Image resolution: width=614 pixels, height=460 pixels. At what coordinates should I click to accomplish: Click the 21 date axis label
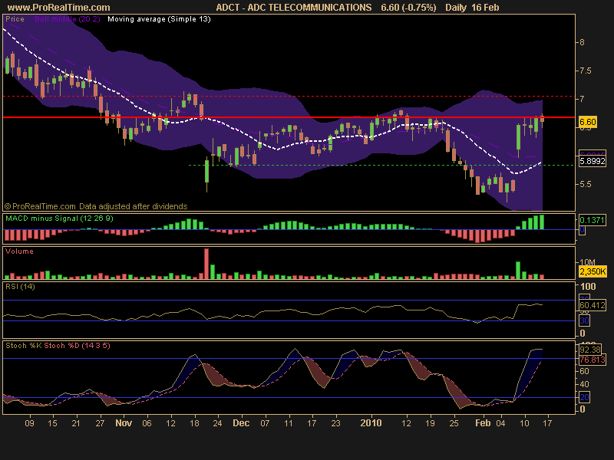(76, 423)
